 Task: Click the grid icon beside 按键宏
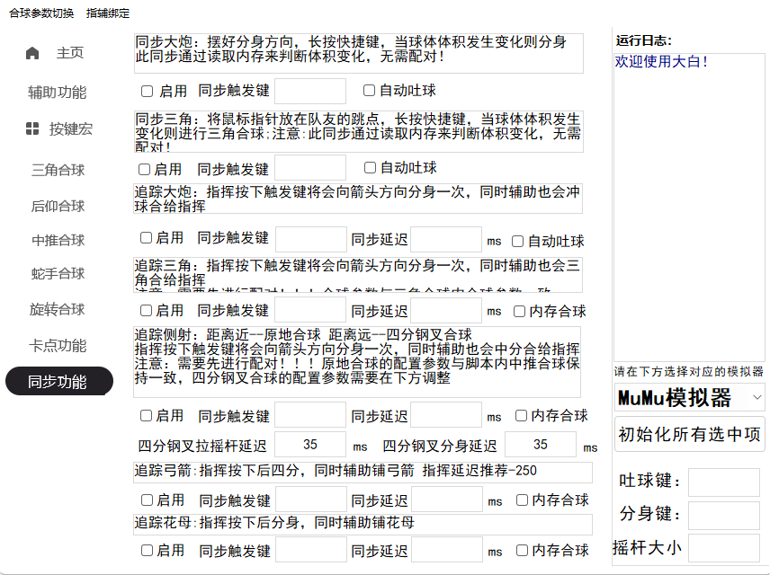click(x=32, y=128)
